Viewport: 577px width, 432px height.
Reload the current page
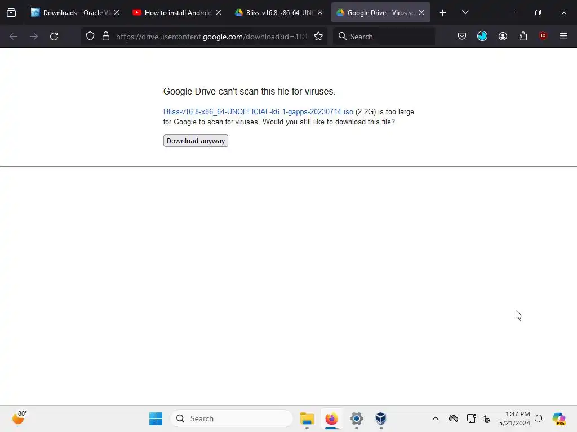coord(54,37)
